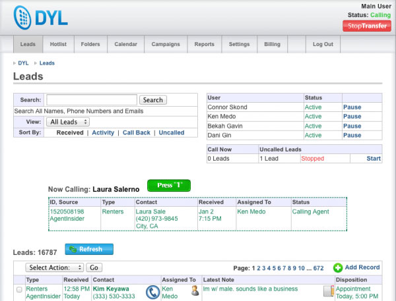The image size is (396, 301).
Task: Sort leads by Received
Action: click(70, 133)
